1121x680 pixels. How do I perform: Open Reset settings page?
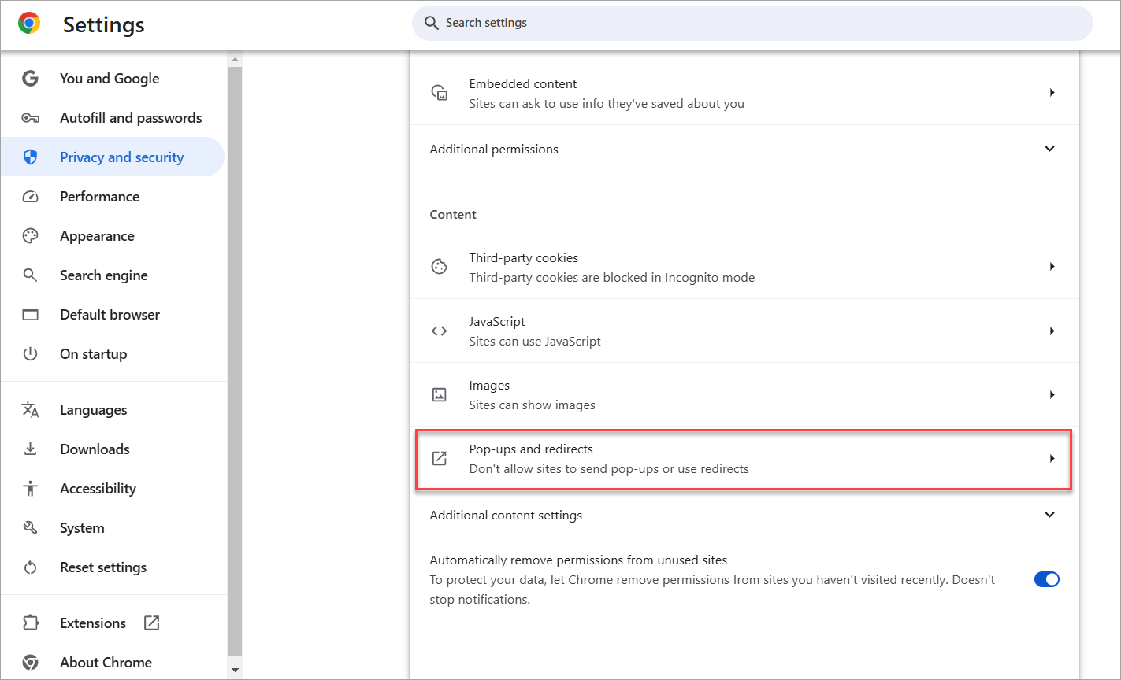pyautogui.click(x=113, y=567)
